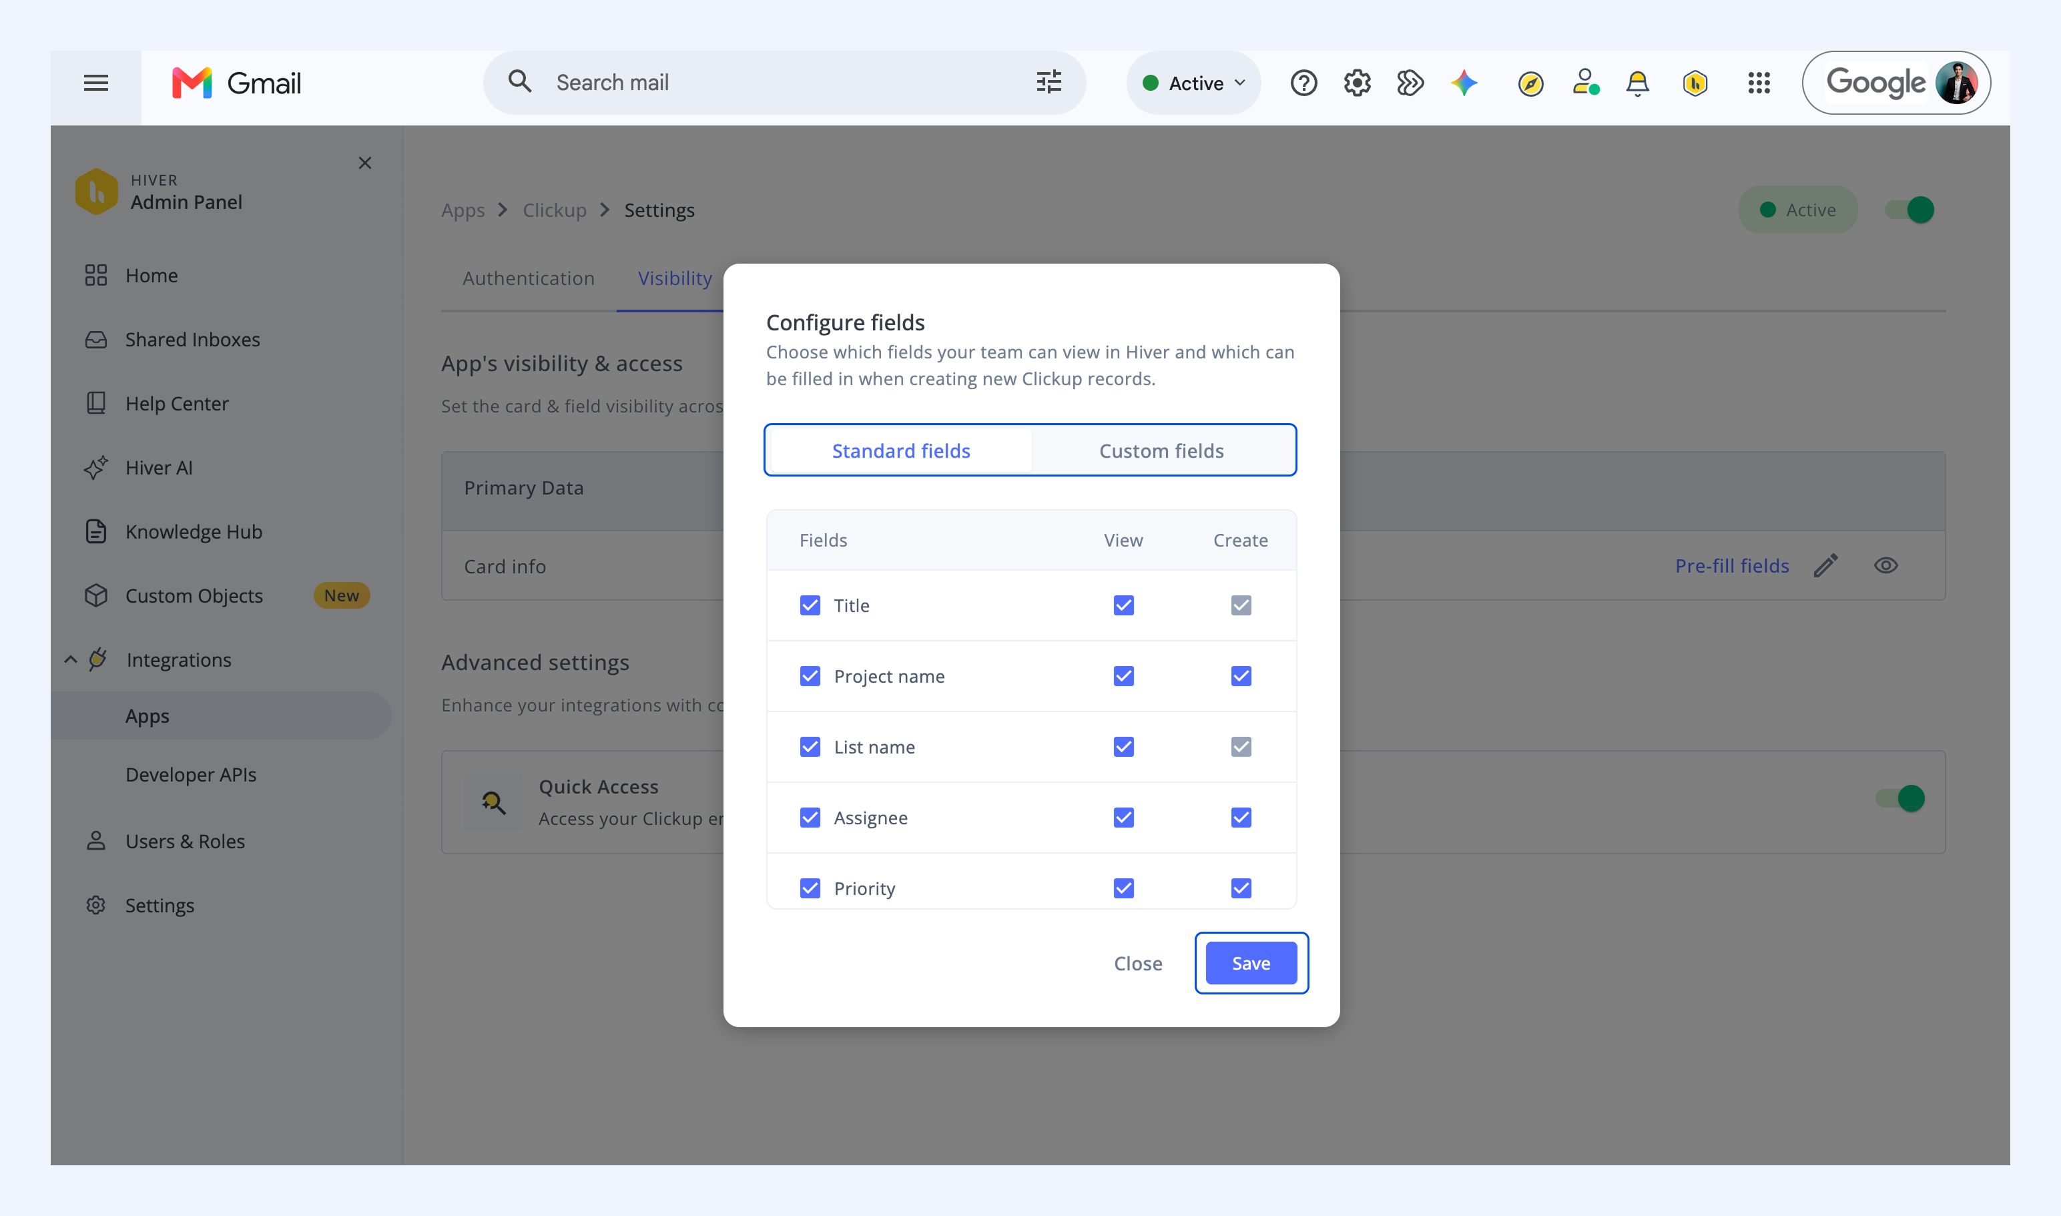Image resolution: width=2061 pixels, height=1216 pixels.
Task: Collapse the Integrations section in sidebar
Action: (71, 659)
